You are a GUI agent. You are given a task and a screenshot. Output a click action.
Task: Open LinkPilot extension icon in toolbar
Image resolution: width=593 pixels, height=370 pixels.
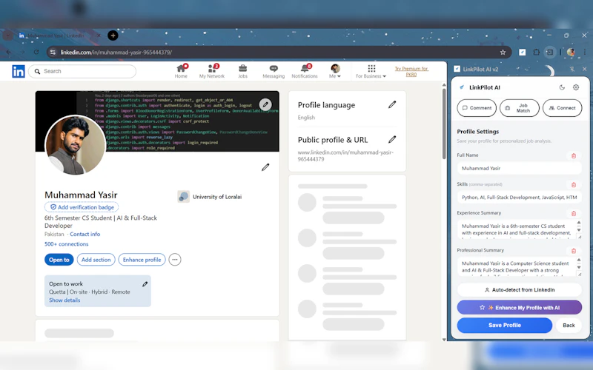click(523, 53)
